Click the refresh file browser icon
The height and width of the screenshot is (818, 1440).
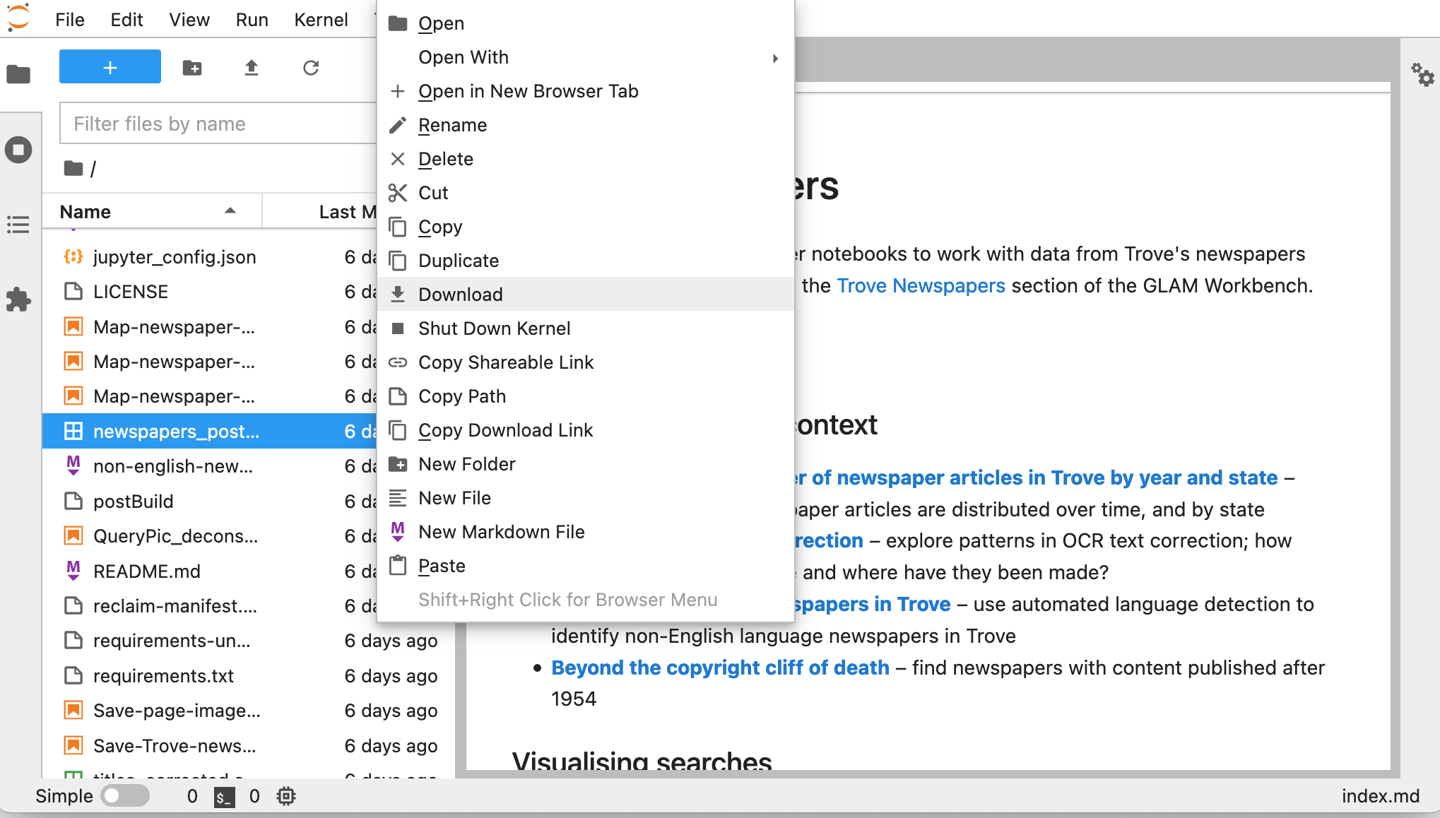click(x=309, y=67)
